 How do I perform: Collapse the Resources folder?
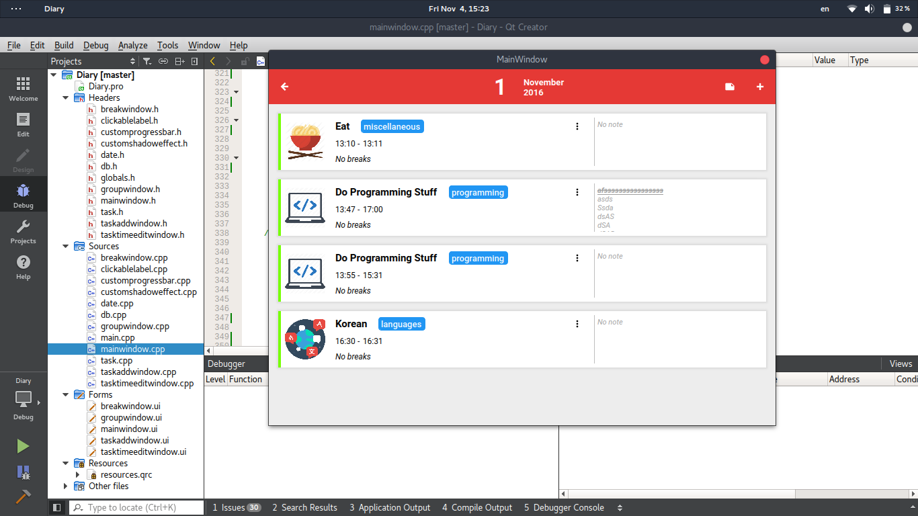tap(66, 464)
